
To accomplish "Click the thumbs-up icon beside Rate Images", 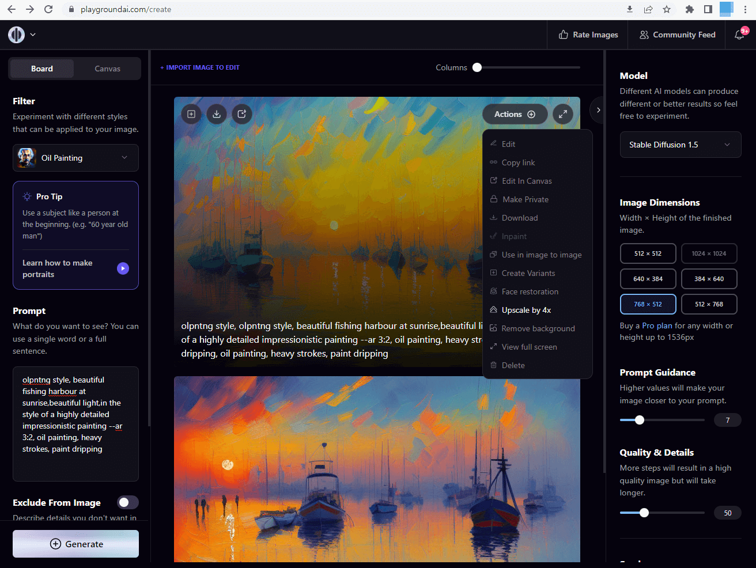I will 563,35.
